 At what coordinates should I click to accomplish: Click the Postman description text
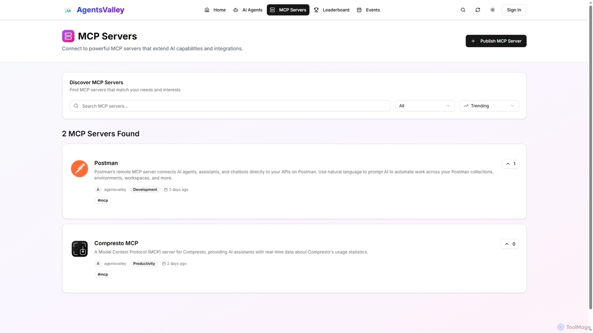click(294, 175)
